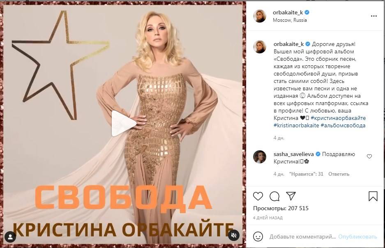The image size is (385, 248).
Task: Open comments via speech bubble icon
Action: point(274,196)
